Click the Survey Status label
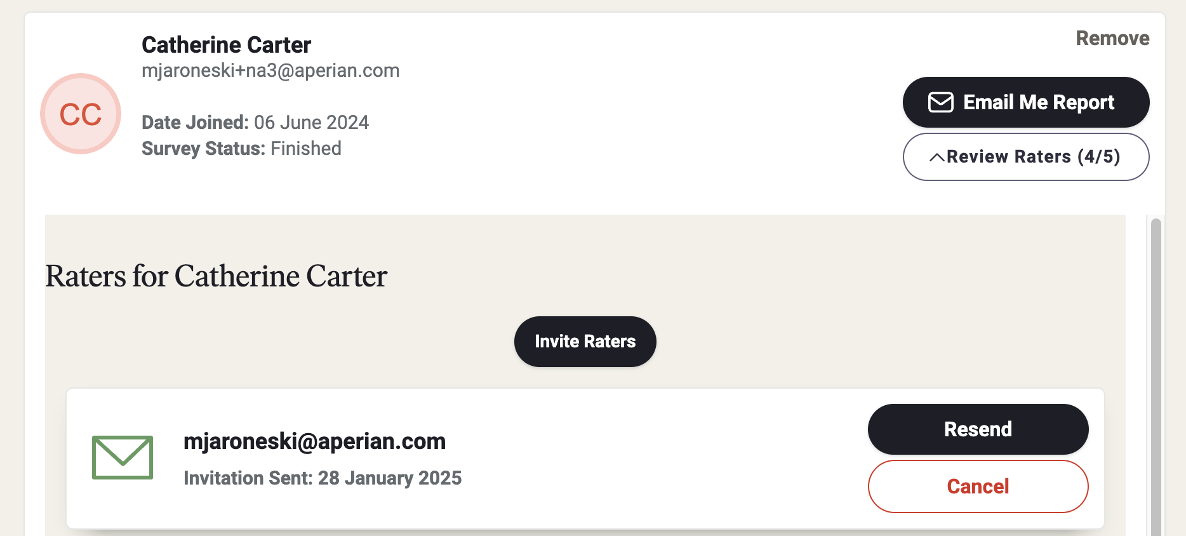The width and height of the screenshot is (1186, 536). tap(203, 149)
